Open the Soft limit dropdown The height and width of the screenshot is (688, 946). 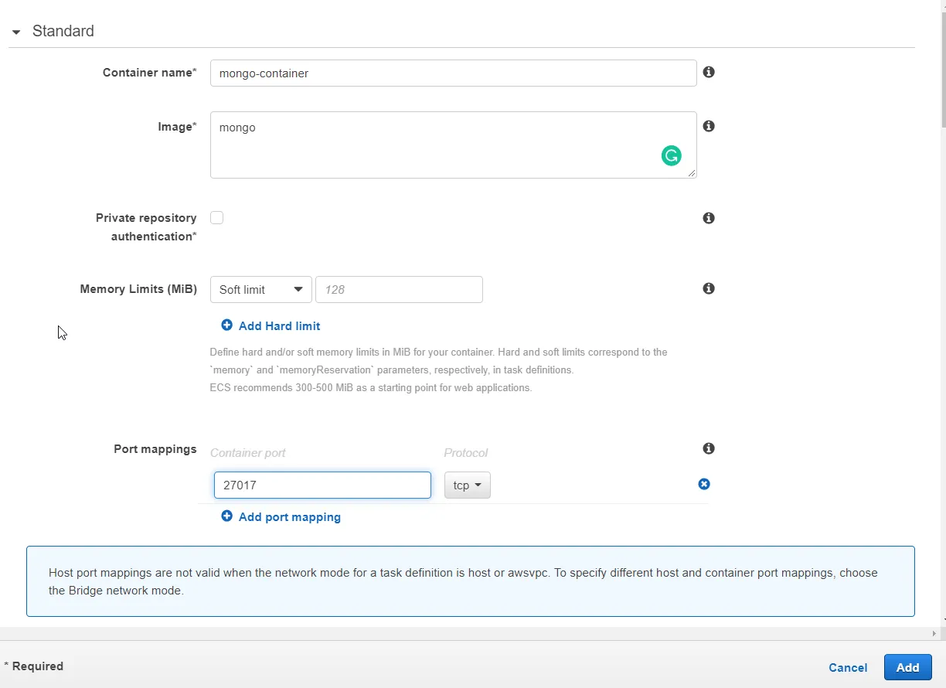point(260,289)
